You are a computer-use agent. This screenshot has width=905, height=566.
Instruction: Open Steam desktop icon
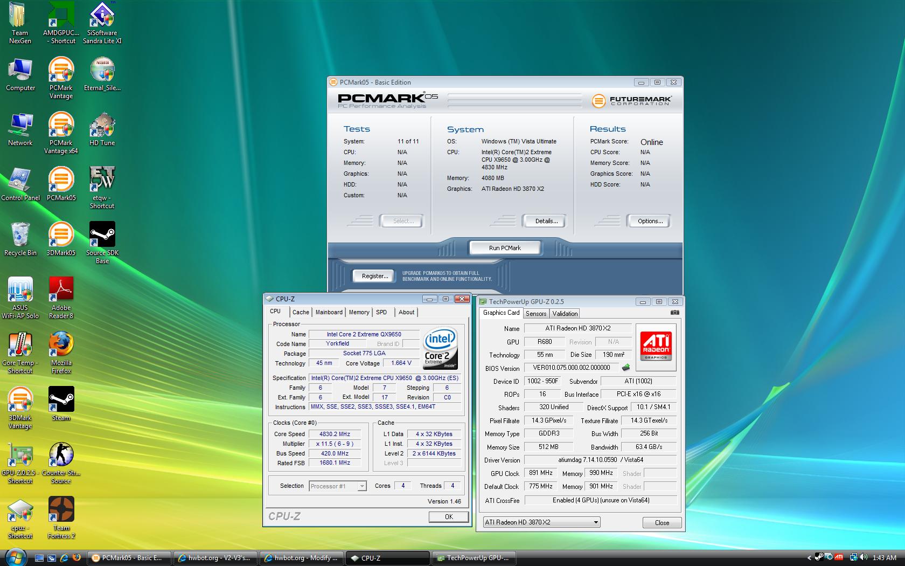pyautogui.click(x=61, y=405)
